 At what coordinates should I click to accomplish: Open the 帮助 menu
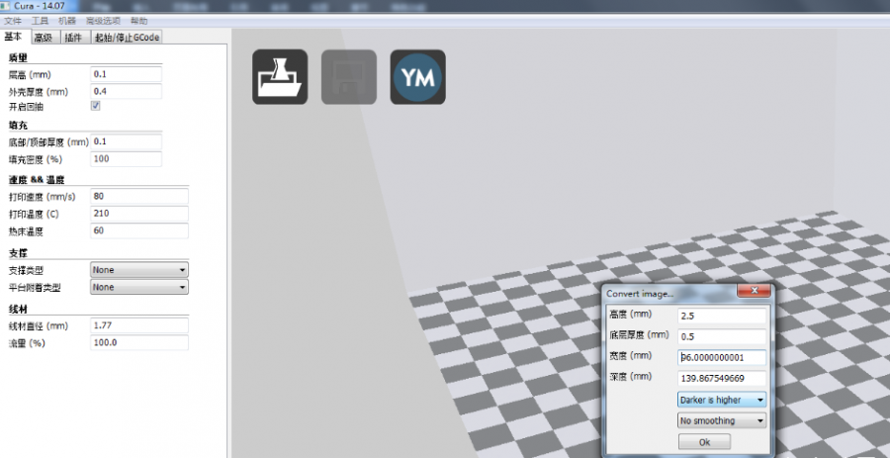[138, 21]
